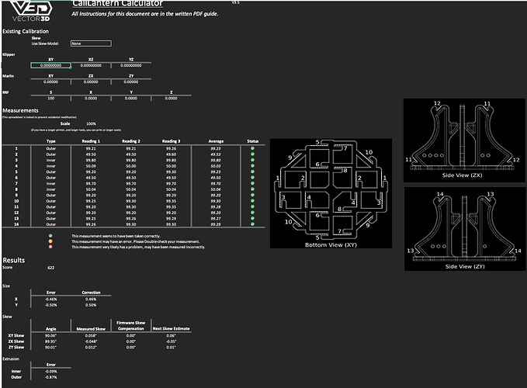Select the RRF S cell showing 100

(x=50, y=98)
